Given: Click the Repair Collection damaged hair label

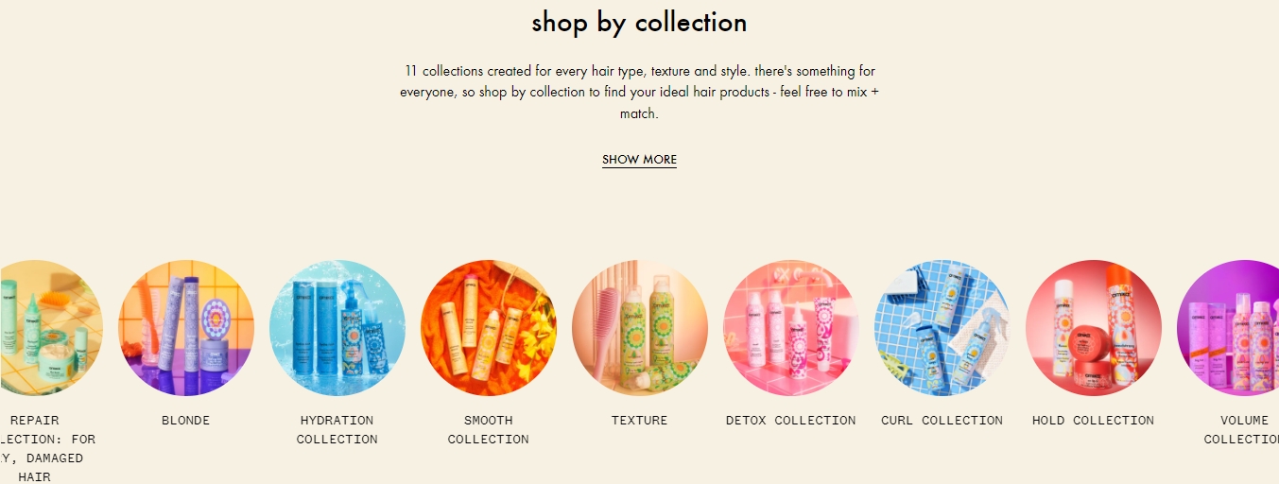Looking at the screenshot, I should point(47,449).
